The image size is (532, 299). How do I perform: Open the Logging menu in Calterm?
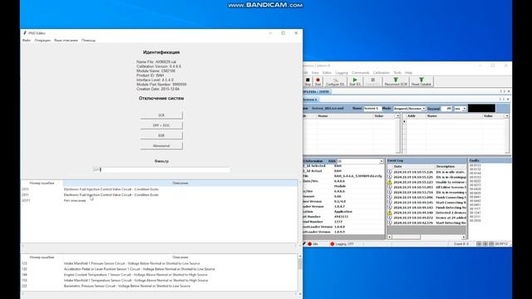point(342,72)
